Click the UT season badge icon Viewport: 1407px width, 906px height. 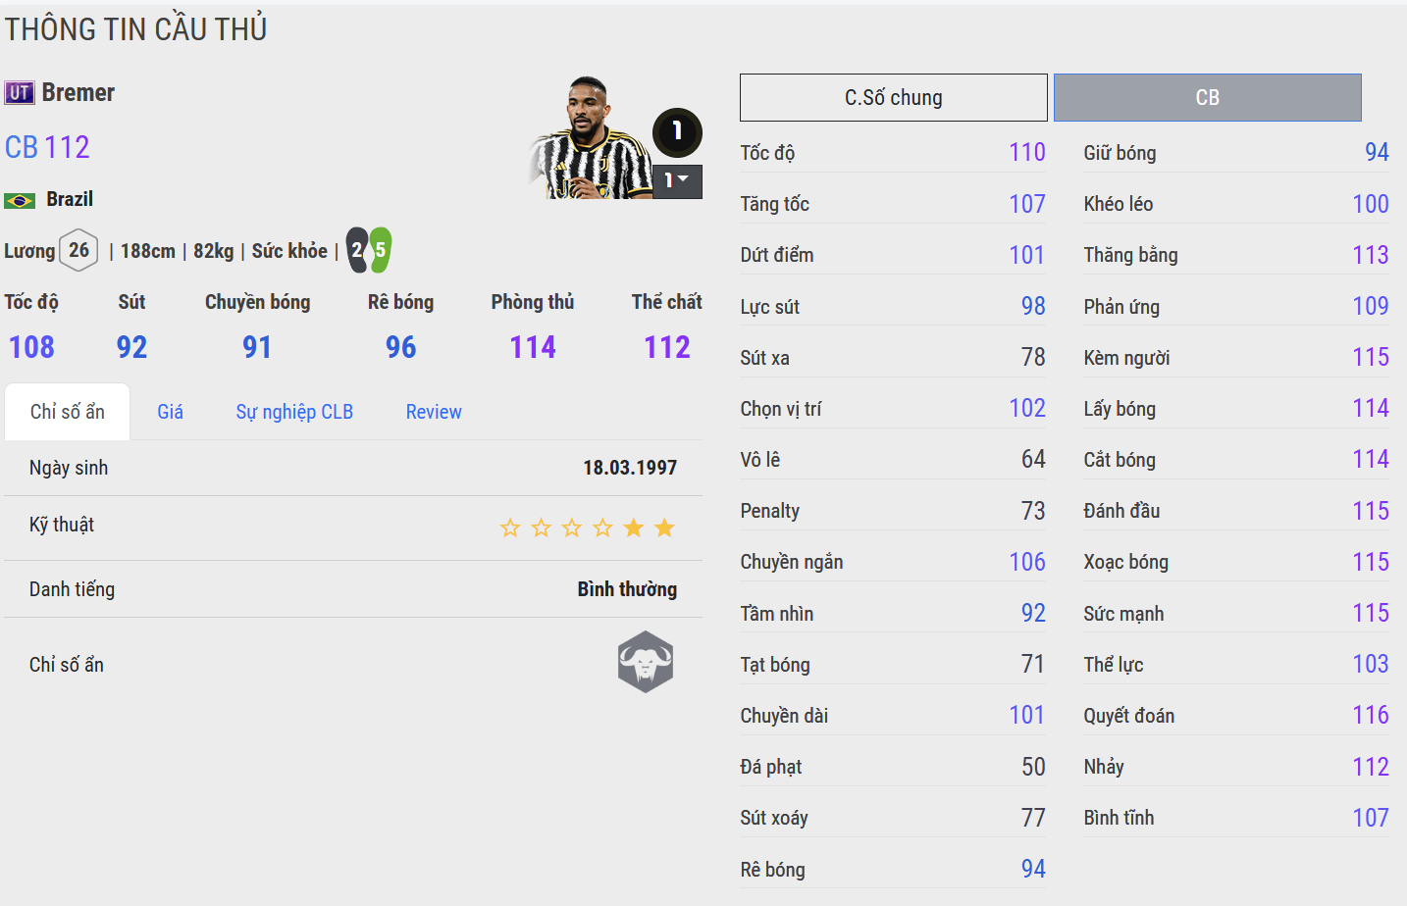[x=20, y=93]
